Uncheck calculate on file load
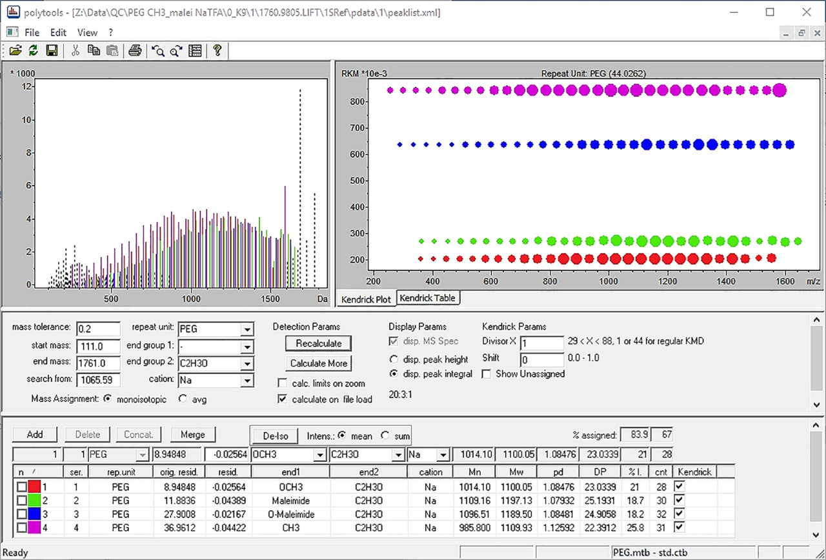 click(282, 398)
